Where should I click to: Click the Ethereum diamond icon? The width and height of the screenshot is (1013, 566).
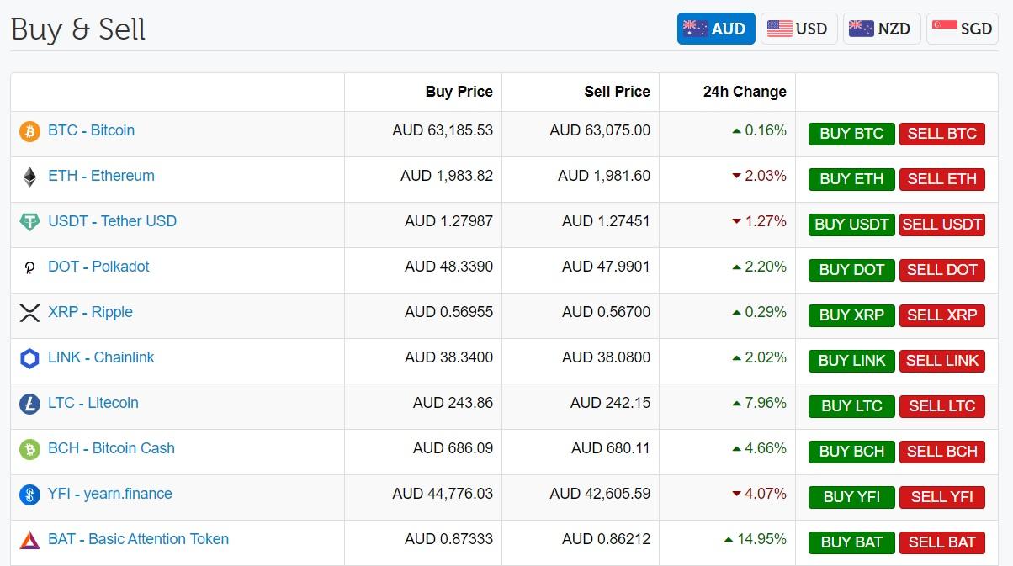[29, 177]
